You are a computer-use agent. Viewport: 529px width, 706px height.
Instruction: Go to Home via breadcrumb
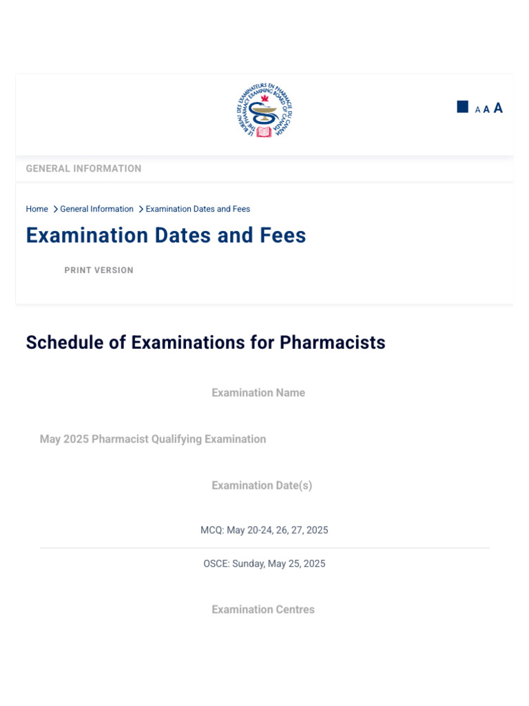tap(37, 209)
